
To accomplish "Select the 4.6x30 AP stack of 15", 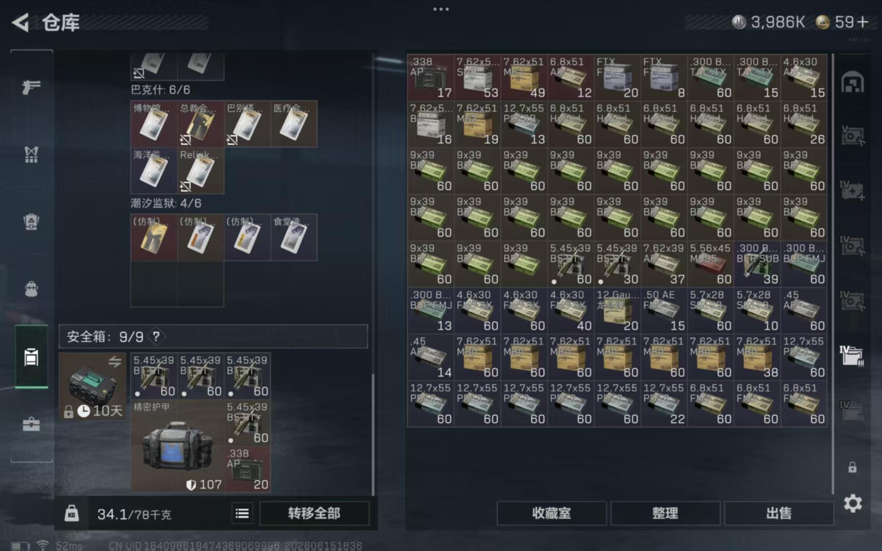I will coord(804,77).
